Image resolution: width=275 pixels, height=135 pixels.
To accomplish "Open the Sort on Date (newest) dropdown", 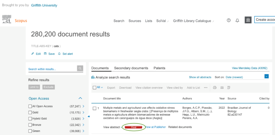I will pos(266,76).
